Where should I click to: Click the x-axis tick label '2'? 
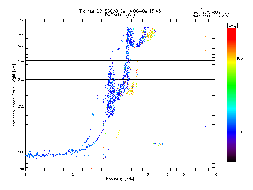[73, 174]
